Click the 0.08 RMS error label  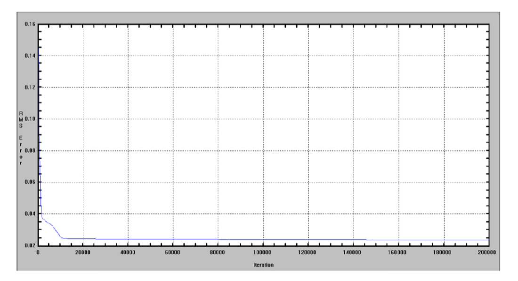30,150
